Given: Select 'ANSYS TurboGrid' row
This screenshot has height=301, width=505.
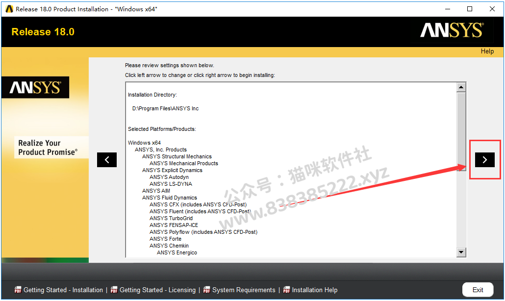Looking at the screenshot, I should point(171,218).
